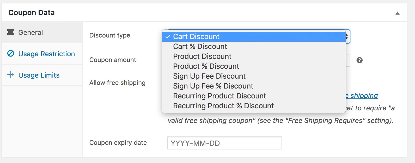Choose Sign Up Fee Discount
Viewport: 415px width, 163px height.
click(209, 76)
